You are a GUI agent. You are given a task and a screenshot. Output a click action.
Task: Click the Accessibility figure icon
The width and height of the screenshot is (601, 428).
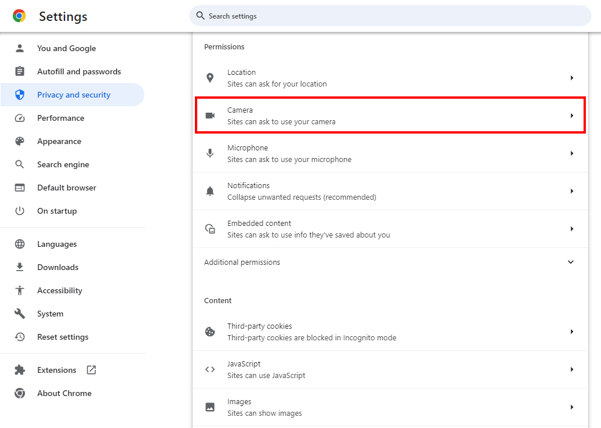tap(20, 290)
